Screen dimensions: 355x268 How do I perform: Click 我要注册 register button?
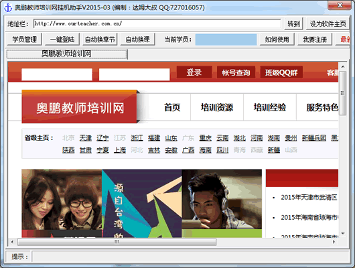click(x=315, y=39)
